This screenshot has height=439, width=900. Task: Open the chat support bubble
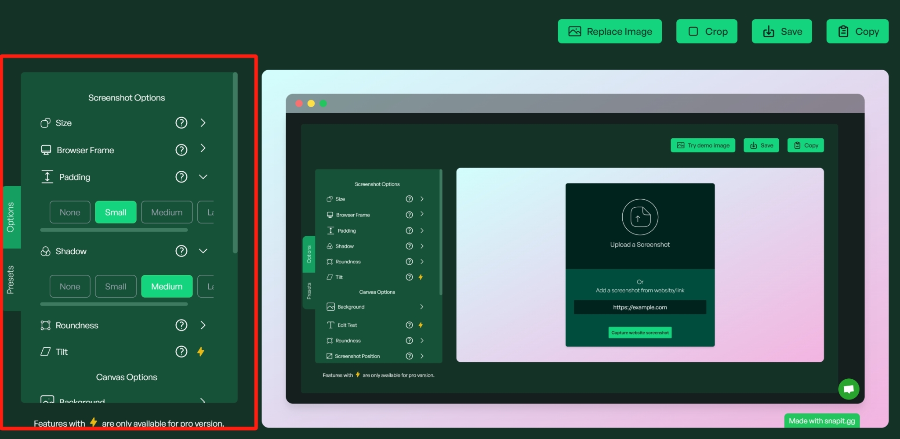point(849,389)
